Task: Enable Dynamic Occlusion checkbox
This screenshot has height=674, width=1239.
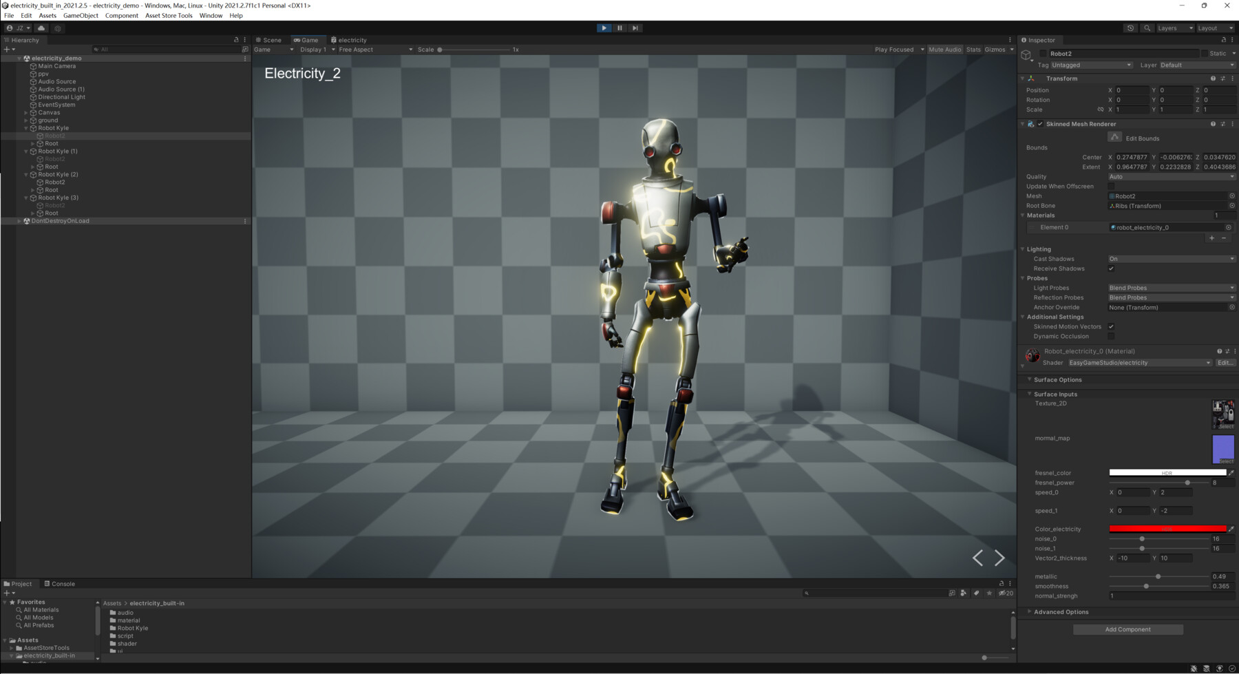Action: (1111, 336)
